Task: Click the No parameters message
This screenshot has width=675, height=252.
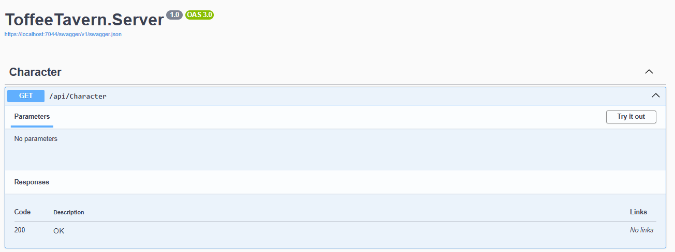Action: click(x=36, y=139)
